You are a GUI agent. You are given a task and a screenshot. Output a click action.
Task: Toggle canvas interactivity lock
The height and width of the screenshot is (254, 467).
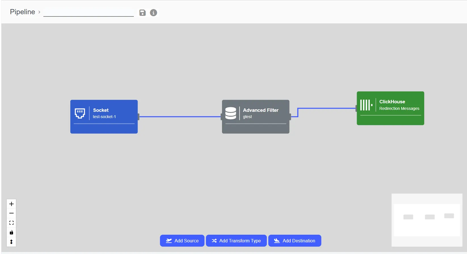click(11, 232)
